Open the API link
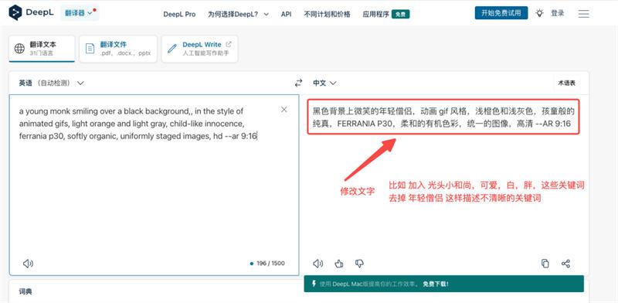The height and width of the screenshot is (303, 618). 286,14
